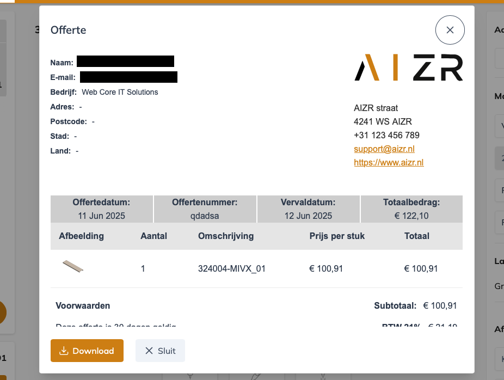The width and height of the screenshot is (504, 380).
Task: Click the Sluit button
Action: [160, 351]
